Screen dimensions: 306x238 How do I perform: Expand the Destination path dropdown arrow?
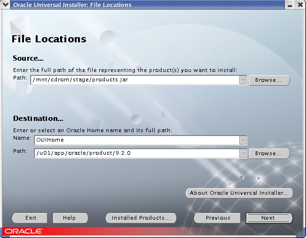[243, 153]
